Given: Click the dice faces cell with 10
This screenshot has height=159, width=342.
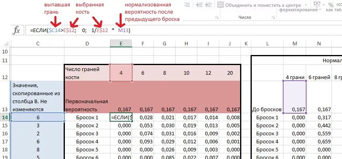Looking at the screenshot, I should [x=186, y=73].
